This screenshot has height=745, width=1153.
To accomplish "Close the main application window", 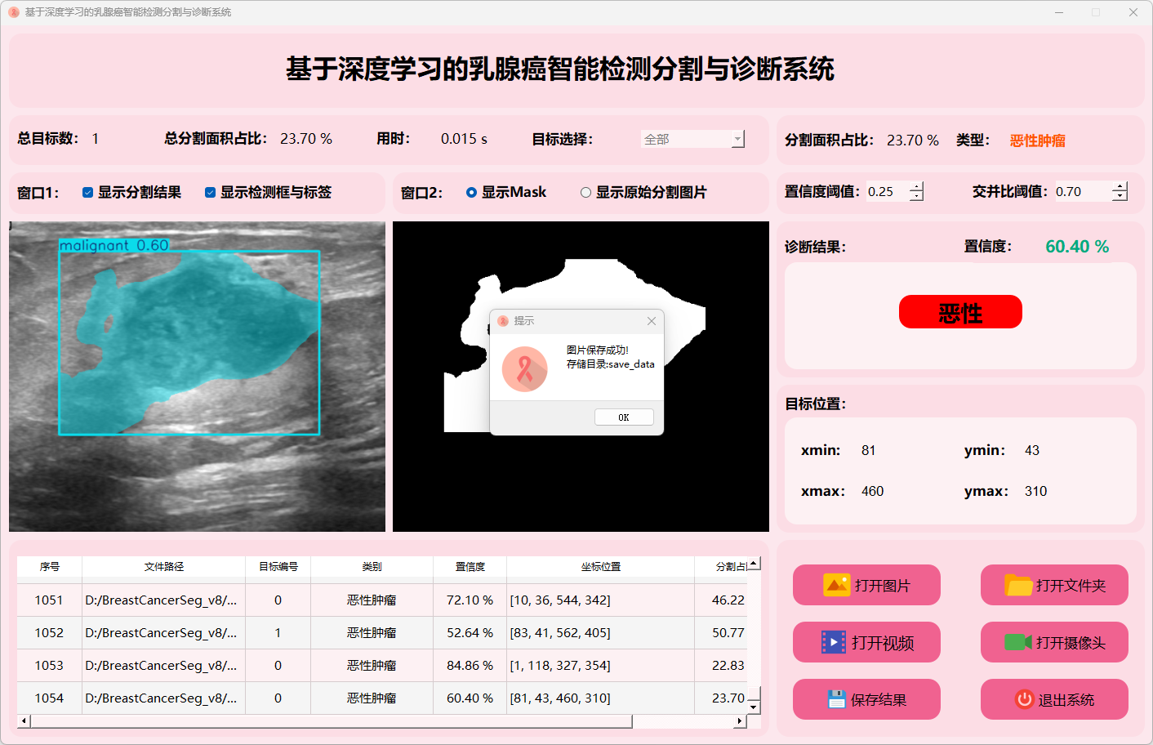I will [x=1133, y=12].
